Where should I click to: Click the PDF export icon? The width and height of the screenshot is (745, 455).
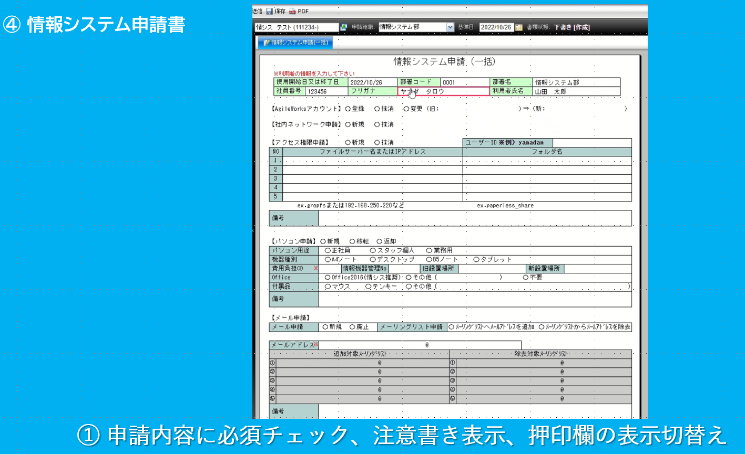pos(292,11)
